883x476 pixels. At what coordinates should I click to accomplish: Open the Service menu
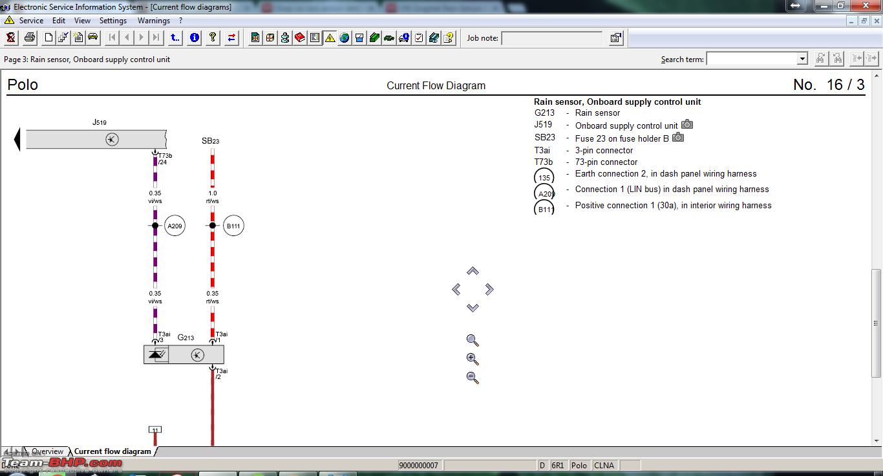coord(31,21)
